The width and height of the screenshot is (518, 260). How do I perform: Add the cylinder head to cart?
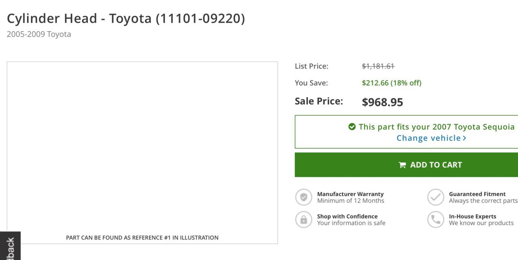(406, 165)
